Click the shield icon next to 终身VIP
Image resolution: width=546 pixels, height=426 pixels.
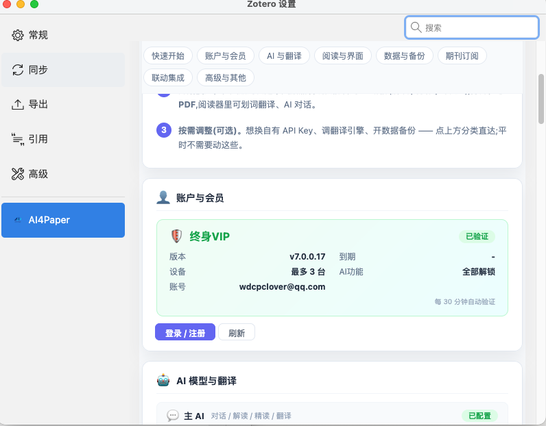(176, 236)
